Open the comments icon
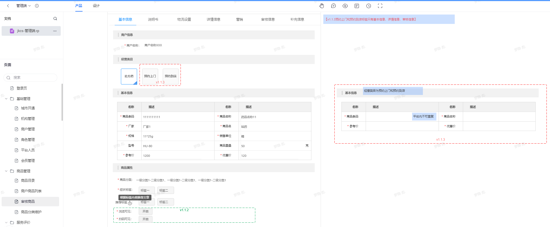This screenshot has width=550, height=227. pos(334,6)
